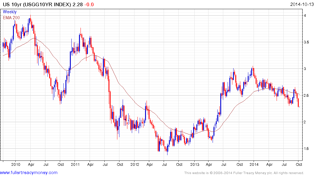The width and height of the screenshot is (317, 177).
Task: Select the EMA 200 indicator label
Action: [11, 18]
